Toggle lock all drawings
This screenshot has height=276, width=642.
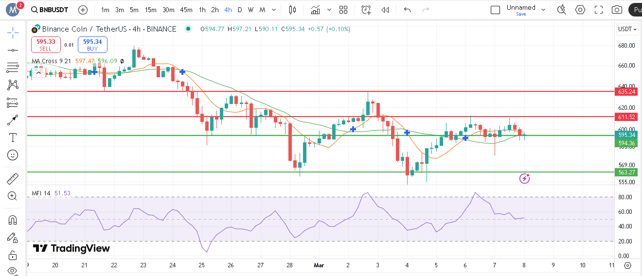(x=13, y=255)
